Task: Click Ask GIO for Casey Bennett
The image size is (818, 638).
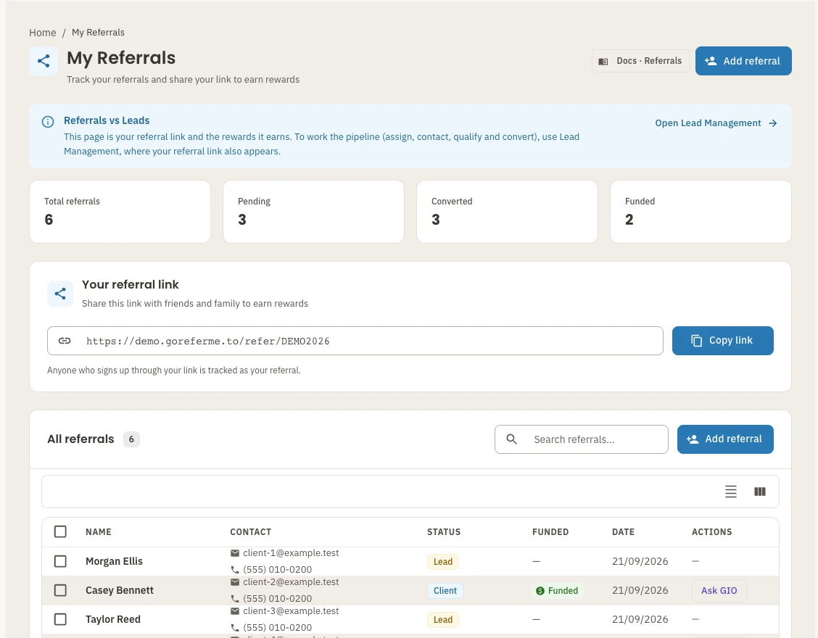Action: pos(719,591)
